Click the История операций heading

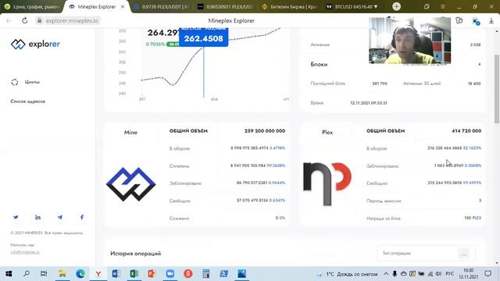(135, 254)
